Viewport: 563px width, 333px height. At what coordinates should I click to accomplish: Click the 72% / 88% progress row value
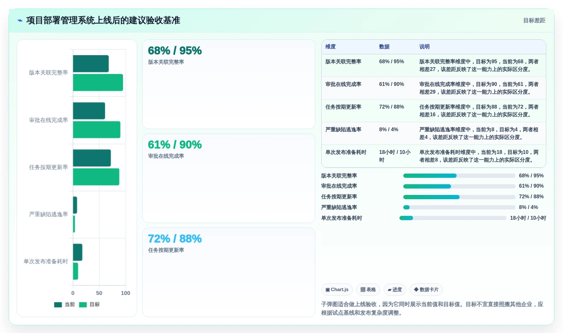click(531, 197)
